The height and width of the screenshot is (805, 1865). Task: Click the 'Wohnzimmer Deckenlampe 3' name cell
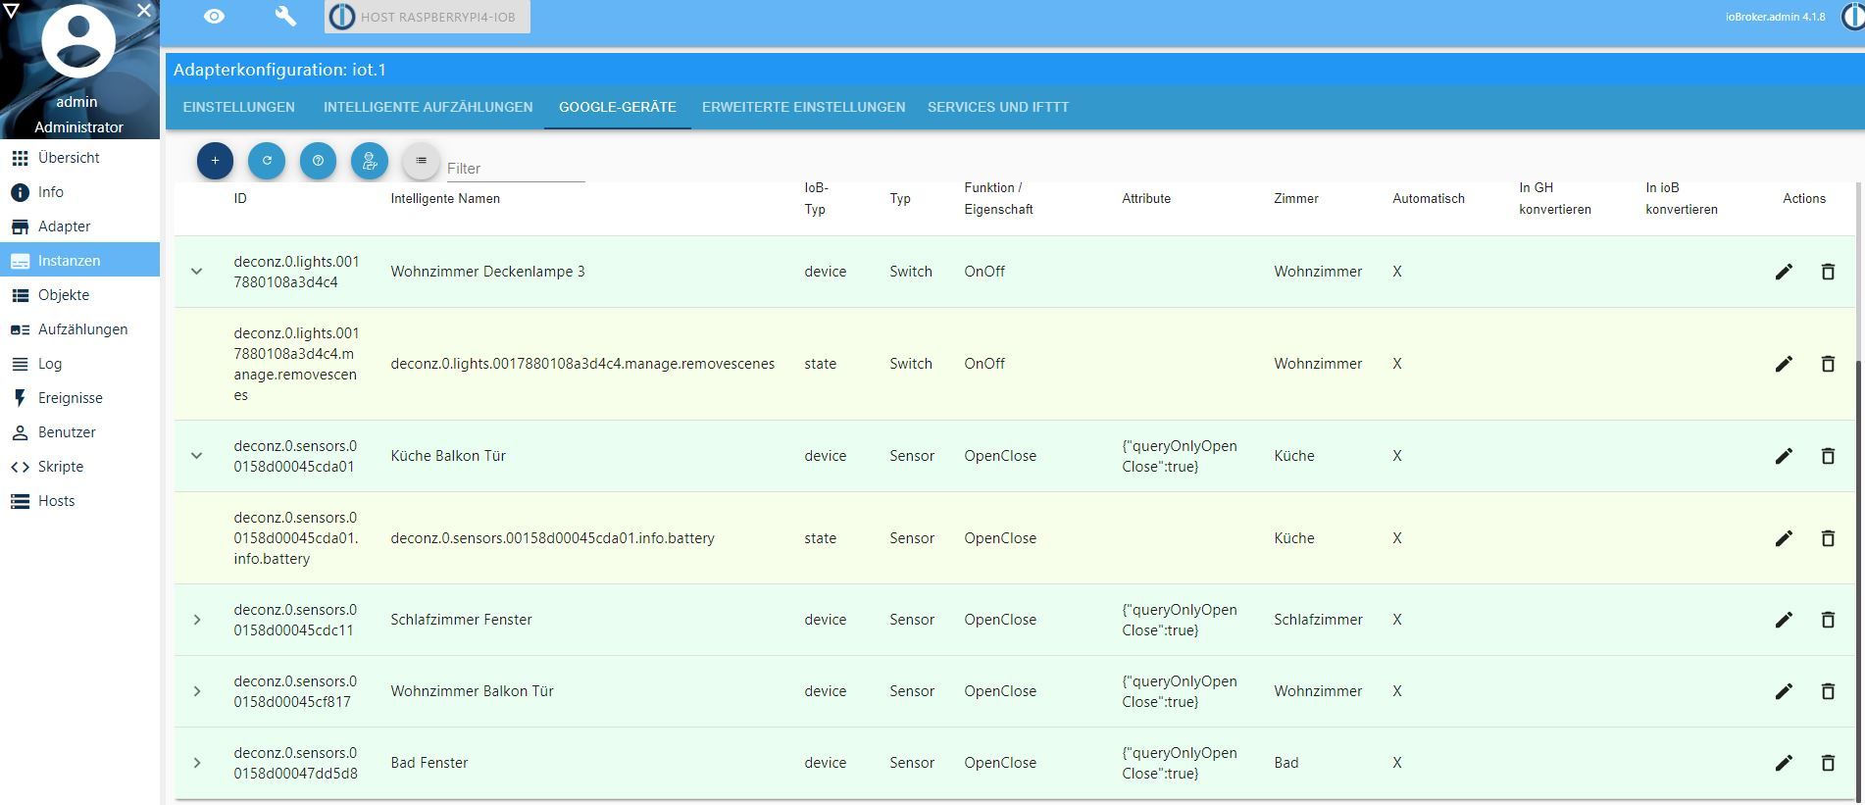[487, 272]
